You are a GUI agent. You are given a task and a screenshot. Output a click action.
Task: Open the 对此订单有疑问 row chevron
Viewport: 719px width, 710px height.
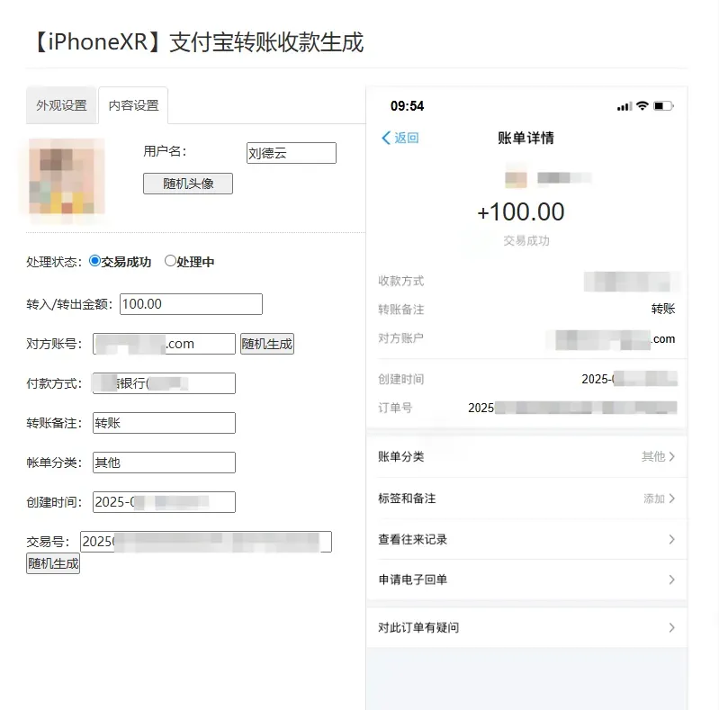click(672, 627)
